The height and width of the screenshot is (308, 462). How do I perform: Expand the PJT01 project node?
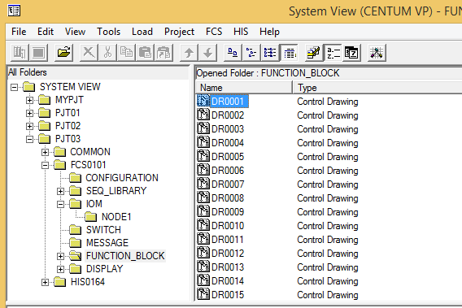coord(29,113)
